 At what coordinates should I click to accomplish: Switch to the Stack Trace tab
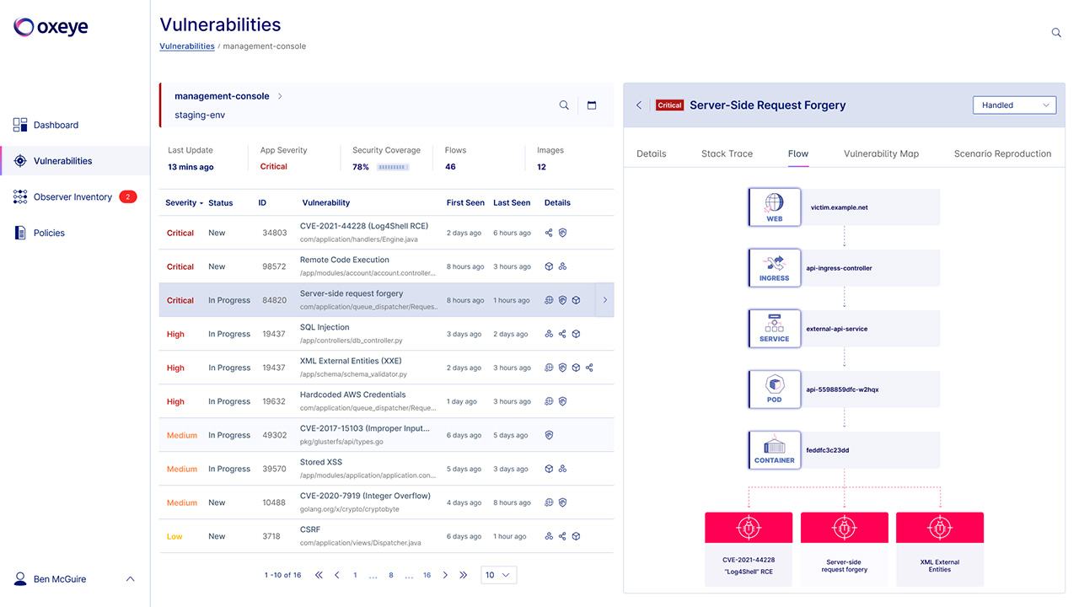pos(727,153)
